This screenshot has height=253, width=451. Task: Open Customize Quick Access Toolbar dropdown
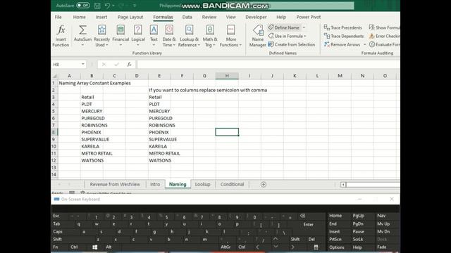135,6
